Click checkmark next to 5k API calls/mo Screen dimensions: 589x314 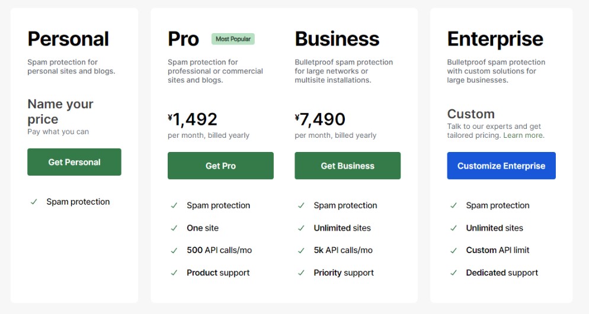pyautogui.click(x=301, y=250)
